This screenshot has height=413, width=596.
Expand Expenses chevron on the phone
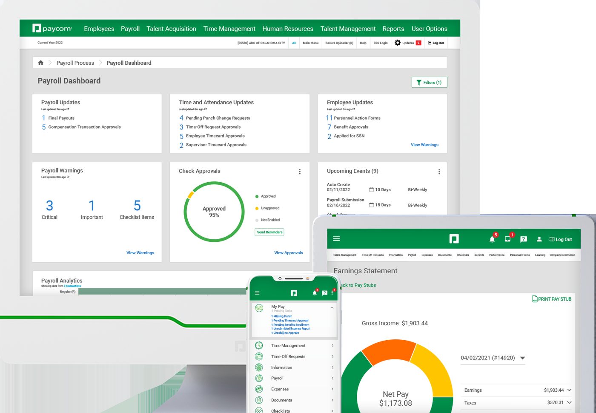pyautogui.click(x=332, y=389)
